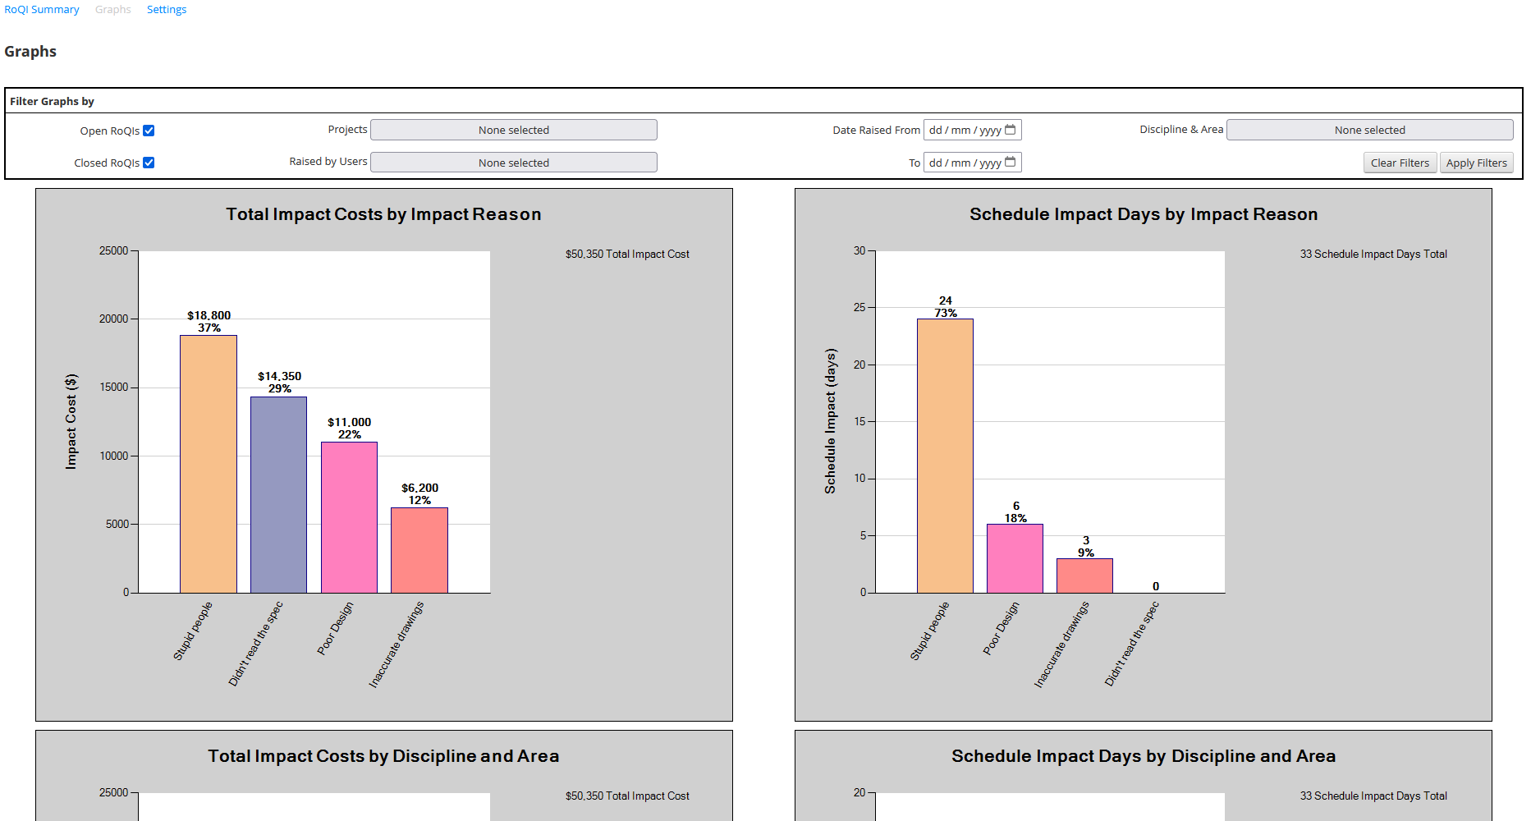This screenshot has width=1531, height=821.
Task: Apply the current graph filters
Action: click(x=1476, y=162)
